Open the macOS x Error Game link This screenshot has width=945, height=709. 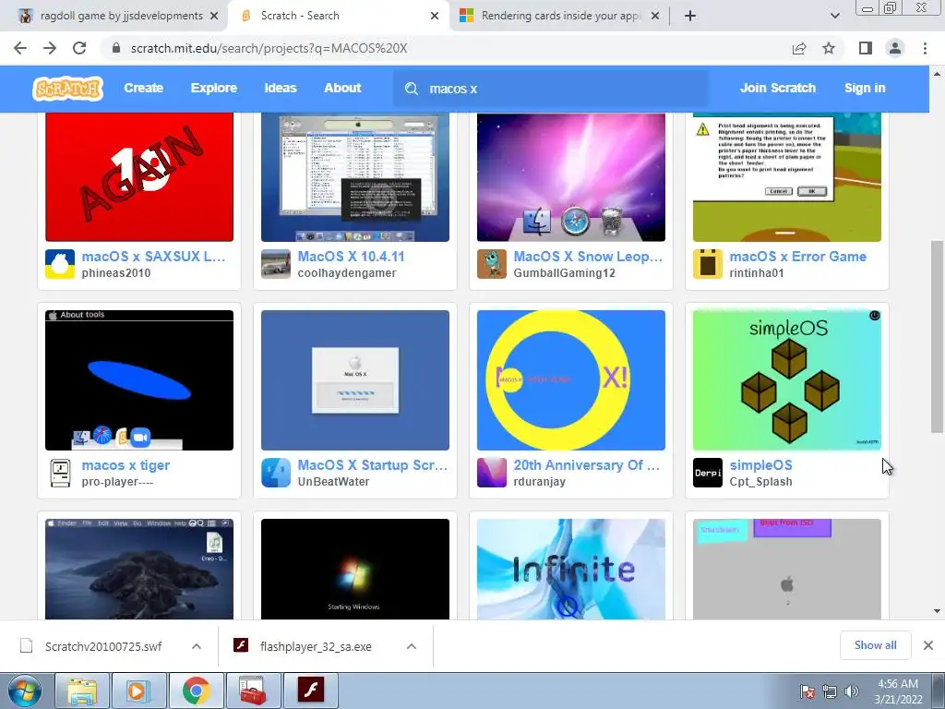point(798,257)
